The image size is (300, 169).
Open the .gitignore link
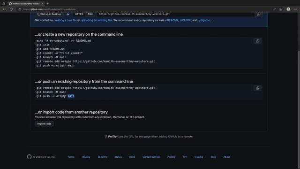pyautogui.click(x=204, y=20)
